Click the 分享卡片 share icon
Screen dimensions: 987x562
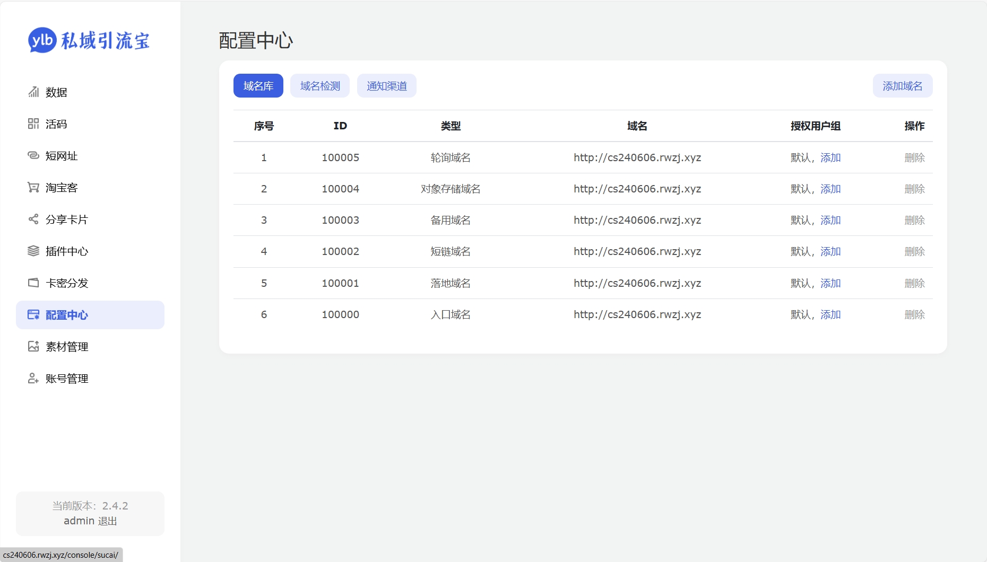pos(33,219)
